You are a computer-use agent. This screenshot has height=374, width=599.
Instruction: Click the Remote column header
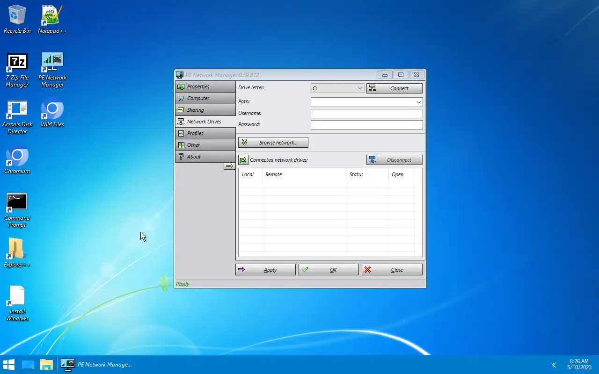coord(305,174)
